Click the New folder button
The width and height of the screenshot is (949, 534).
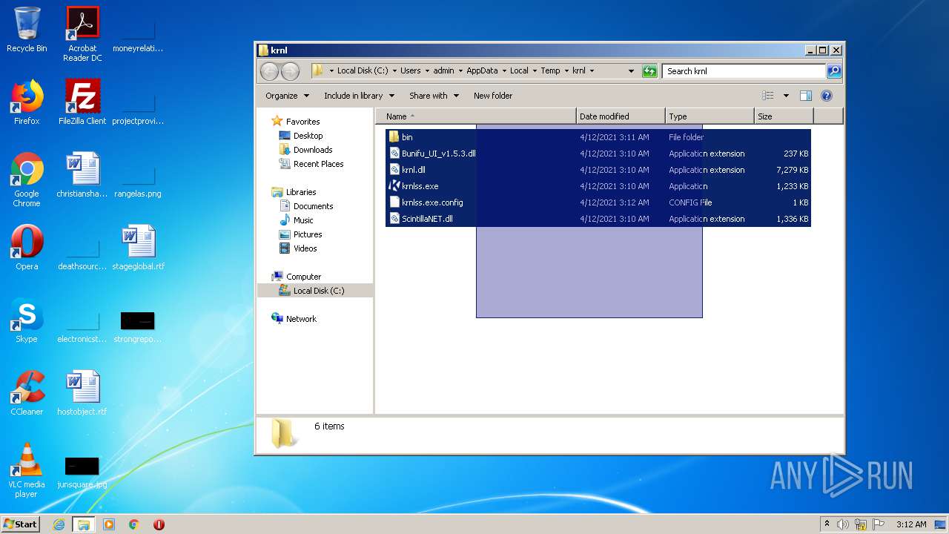pos(493,96)
